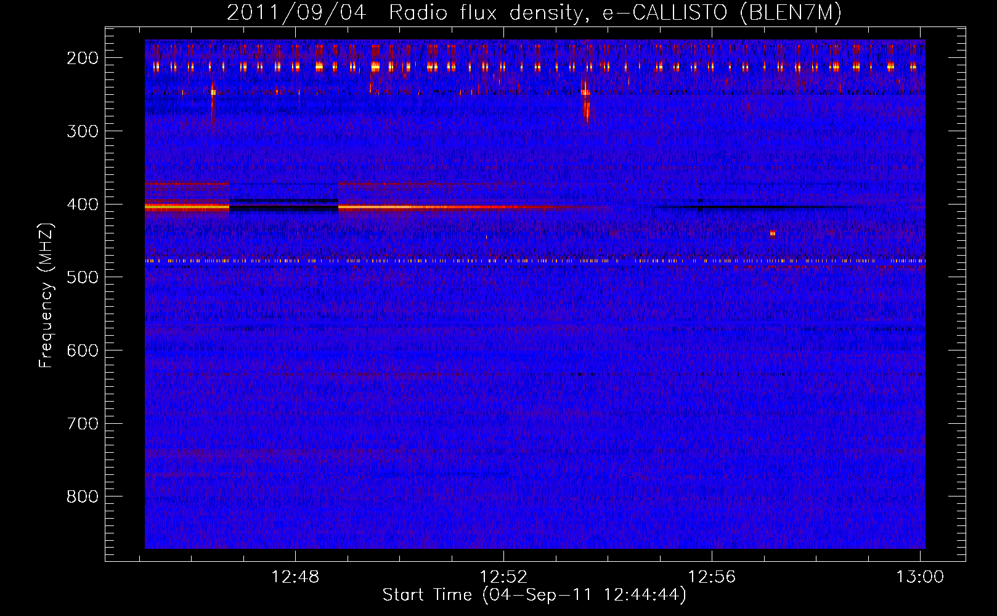
Task: Click the 800 frequency tick label
Action: tap(83, 496)
